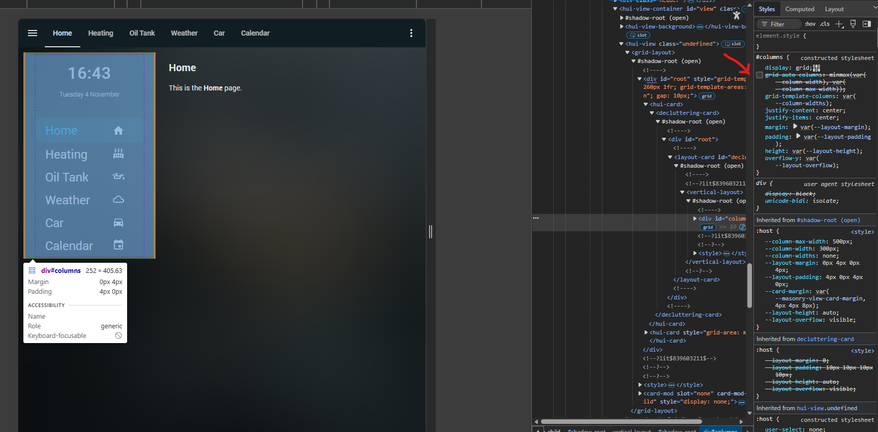Screen dimensions: 878x432
Task: Open the three-dot overflow menu
Action: pyautogui.click(x=411, y=33)
